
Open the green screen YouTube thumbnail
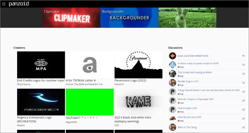(90, 102)
